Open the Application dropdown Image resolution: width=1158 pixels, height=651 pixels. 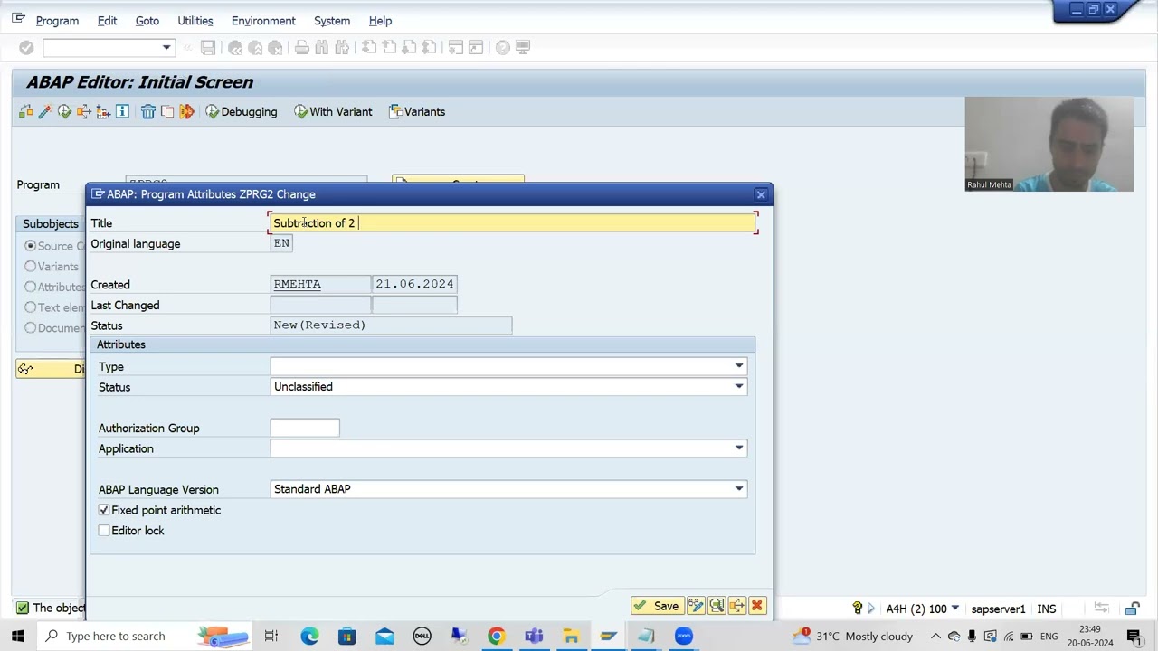[x=739, y=448]
